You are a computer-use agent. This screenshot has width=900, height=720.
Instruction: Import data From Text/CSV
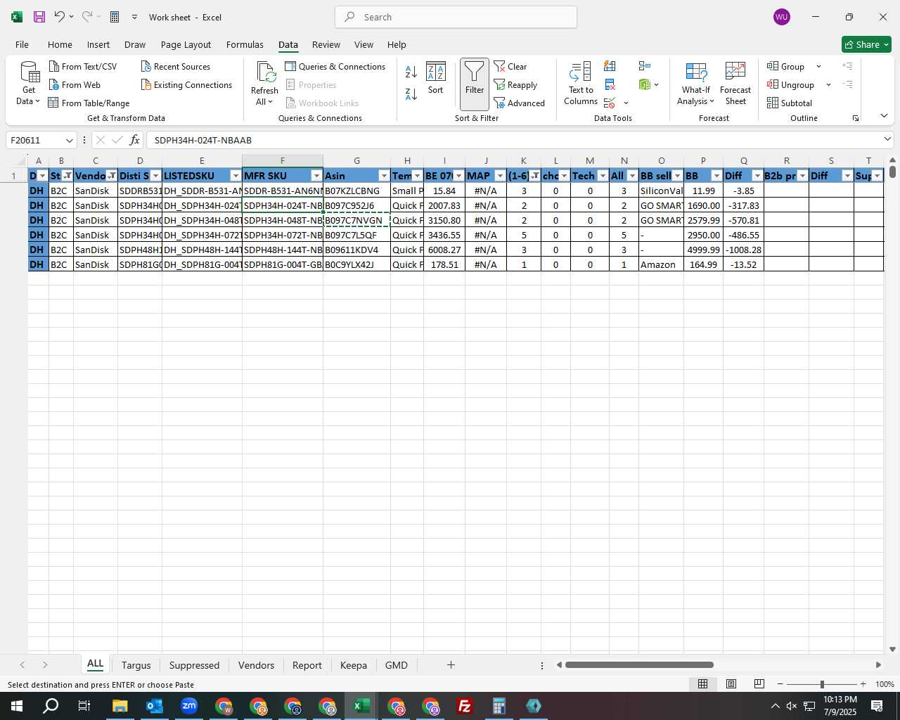(83, 66)
